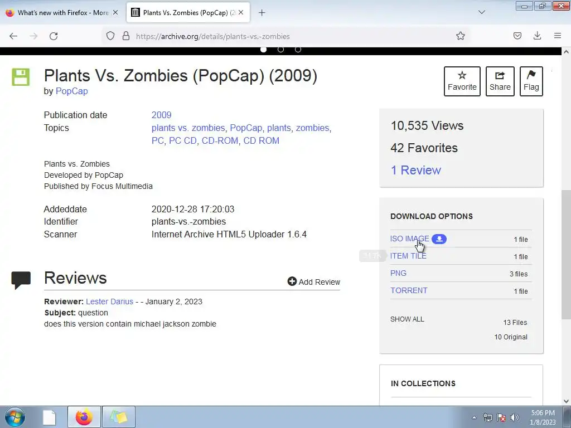Click the 2009 publication date link
Screen dimensions: 571x428
point(161,115)
